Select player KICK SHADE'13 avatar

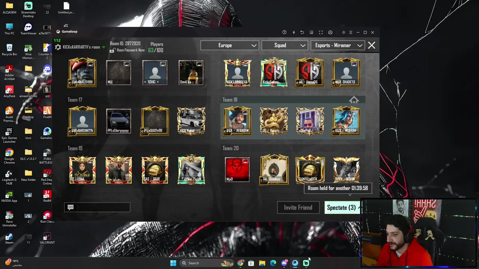coord(346,72)
